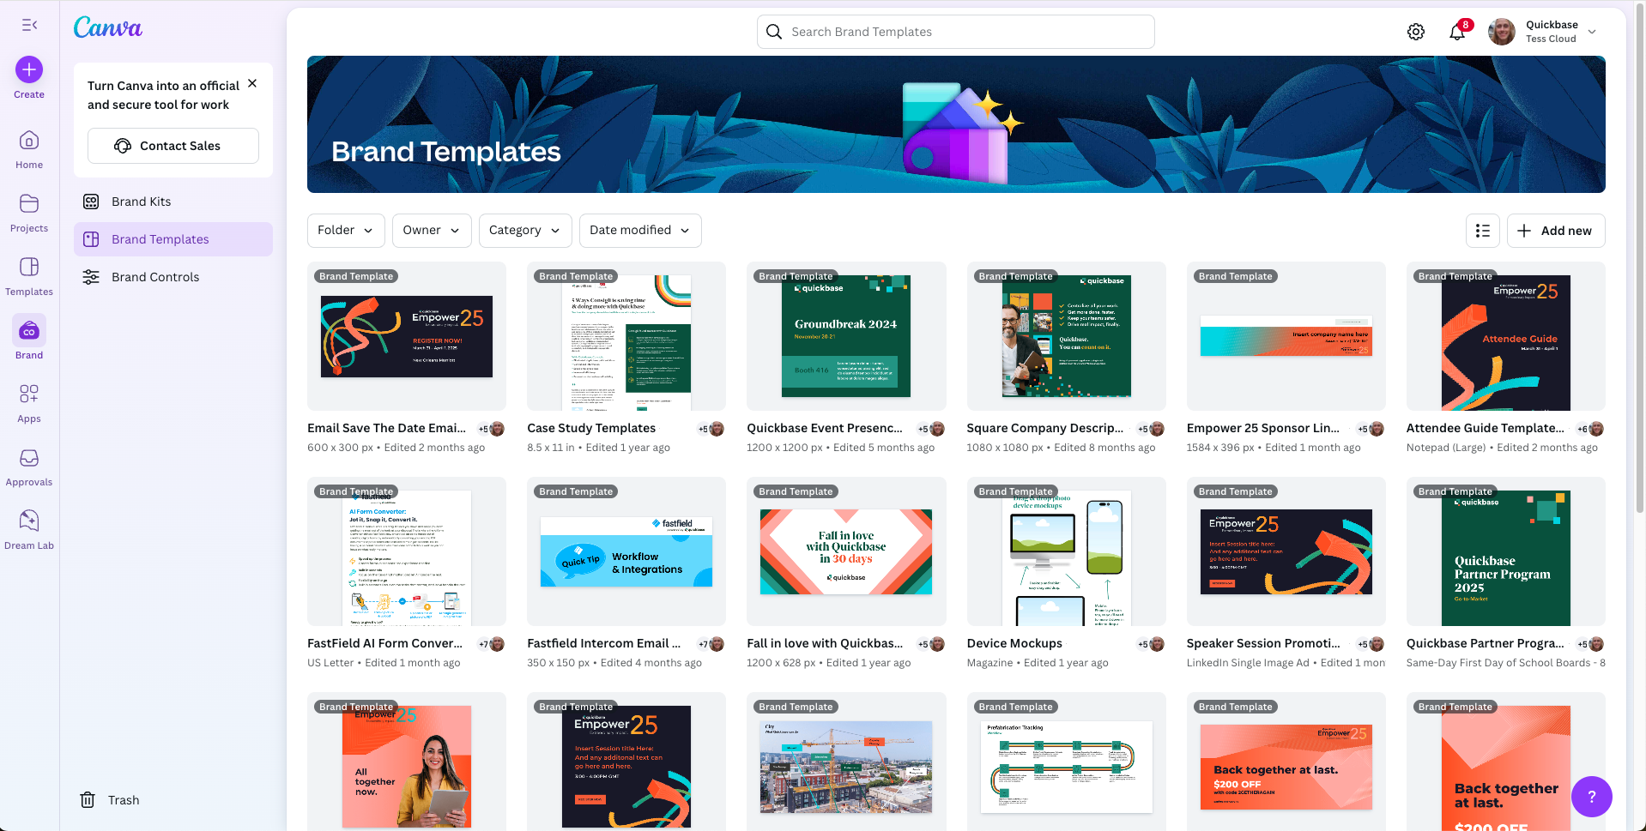Click the page vertical scrollbar
Image resolution: width=1646 pixels, height=831 pixels.
(1640, 257)
